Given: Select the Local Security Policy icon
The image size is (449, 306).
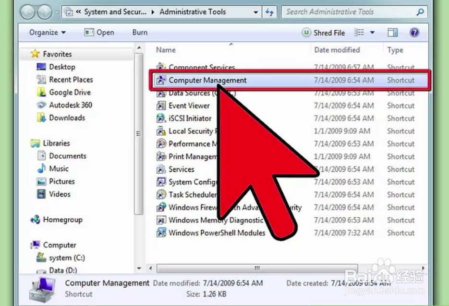Looking at the screenshot, I should [x=161, y=131].
